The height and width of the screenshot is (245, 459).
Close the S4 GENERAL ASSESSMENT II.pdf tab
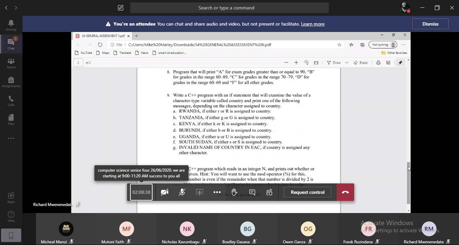tap(128, 36)
